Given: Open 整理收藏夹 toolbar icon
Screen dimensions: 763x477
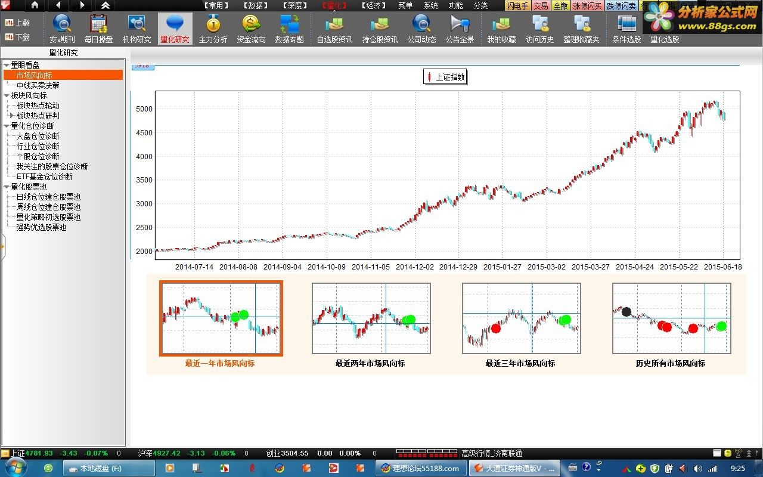Looking at the screenshot, I should pyautogui.click(x=581, y=29).
